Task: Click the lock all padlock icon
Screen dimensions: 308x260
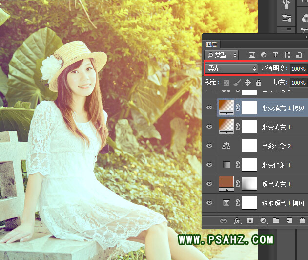Action: [x=258, y=83]
